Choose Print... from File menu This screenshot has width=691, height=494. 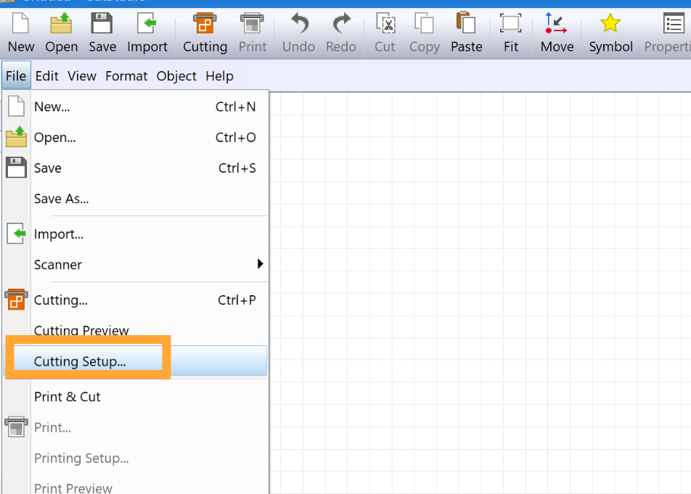(135, 427)
